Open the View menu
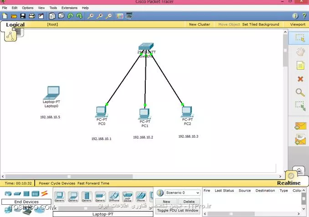309x217 pixels. pos(41,8)
